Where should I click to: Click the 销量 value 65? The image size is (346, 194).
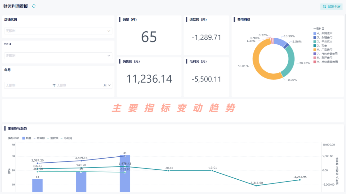coord(149,37)
